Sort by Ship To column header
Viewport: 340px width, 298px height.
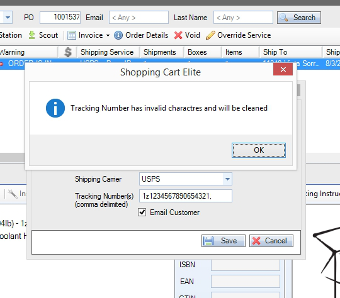point(290,52)
